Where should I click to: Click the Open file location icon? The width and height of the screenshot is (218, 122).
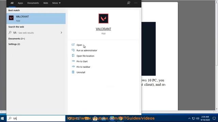73,56
